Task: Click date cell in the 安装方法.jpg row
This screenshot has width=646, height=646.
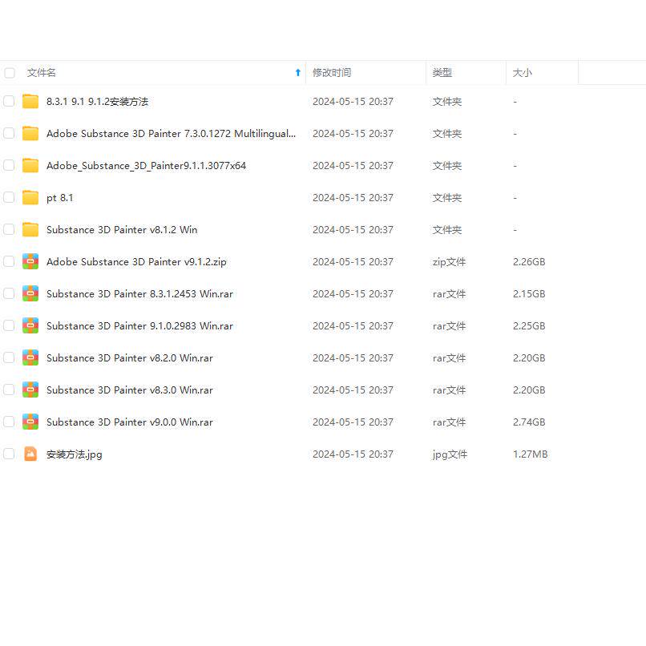Action: tap(353, 454)
